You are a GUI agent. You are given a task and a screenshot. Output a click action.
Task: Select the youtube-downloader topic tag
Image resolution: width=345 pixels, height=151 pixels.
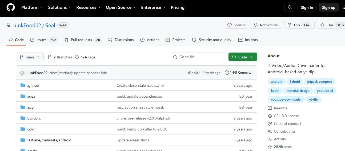286,100
